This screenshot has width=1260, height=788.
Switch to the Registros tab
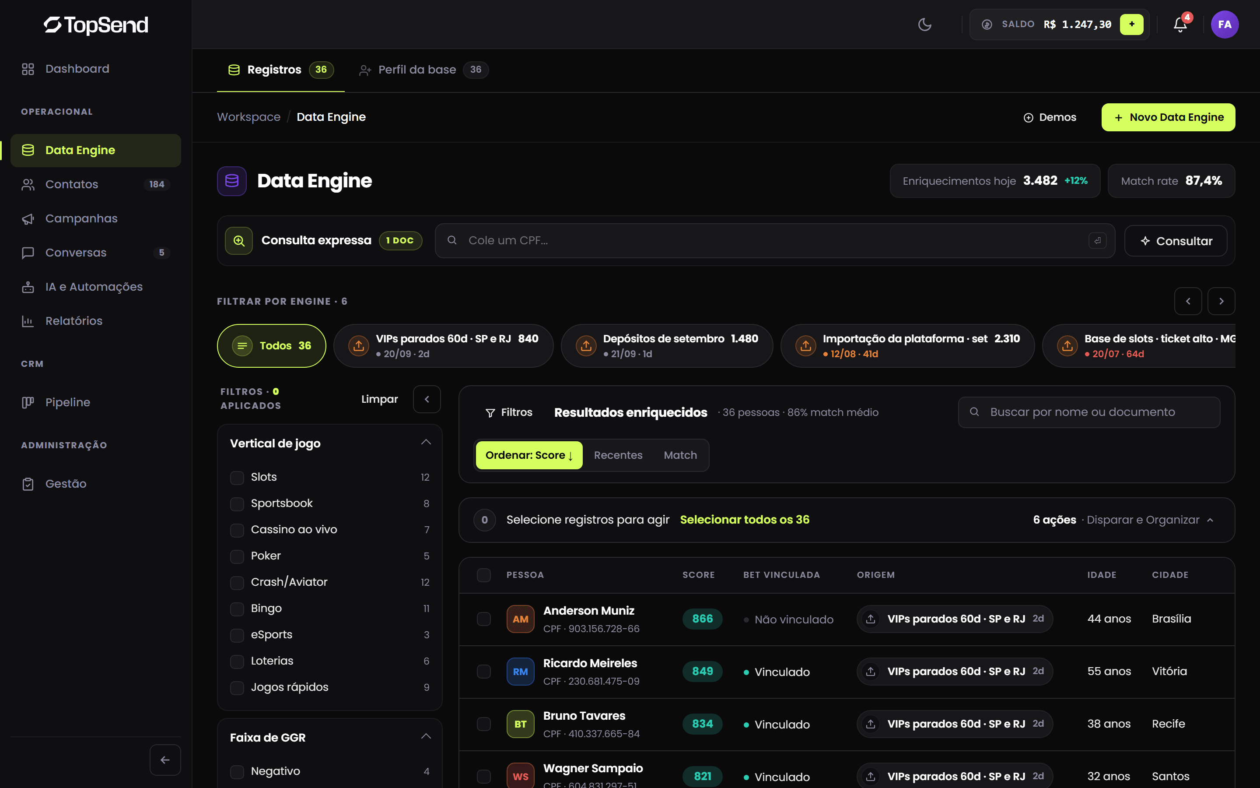click(x=280, y=70)
